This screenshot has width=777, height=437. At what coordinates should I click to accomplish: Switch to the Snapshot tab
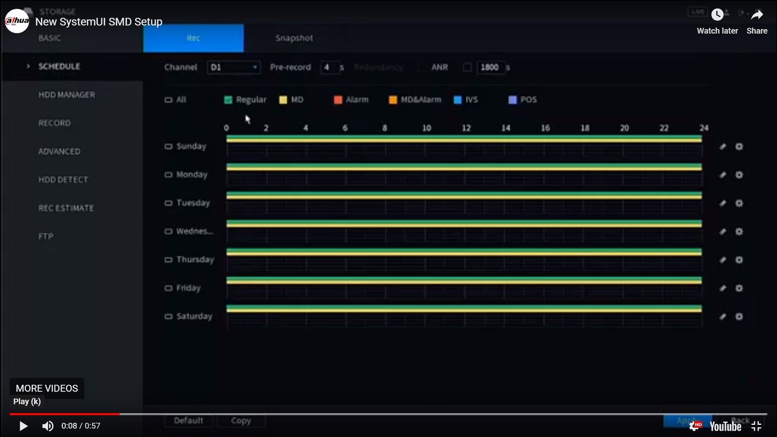pyautogui.click(x=294, y=38)
